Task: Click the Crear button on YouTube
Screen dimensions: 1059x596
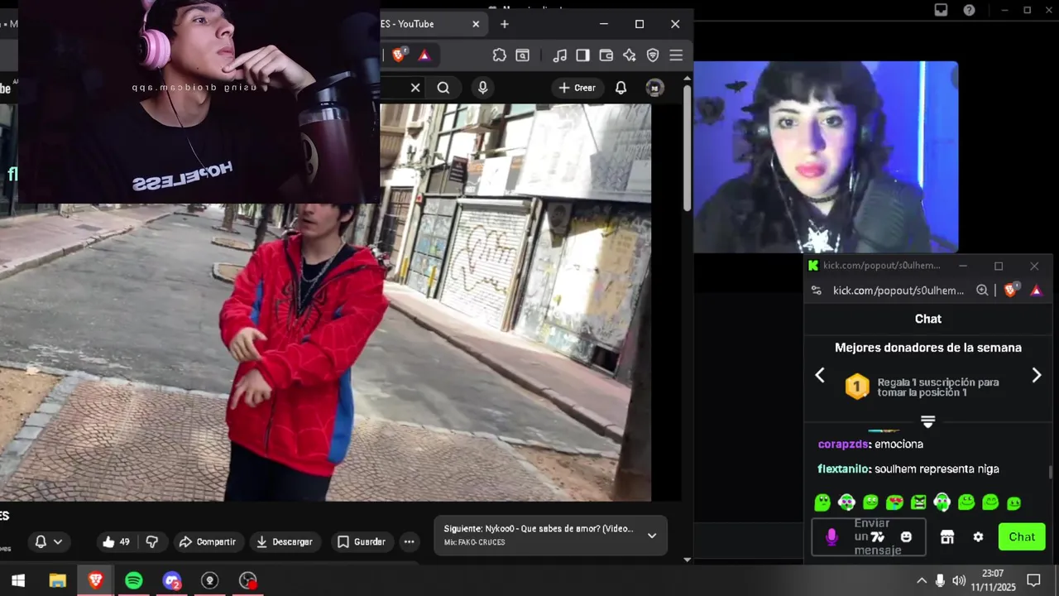Action: click(577, 88)
